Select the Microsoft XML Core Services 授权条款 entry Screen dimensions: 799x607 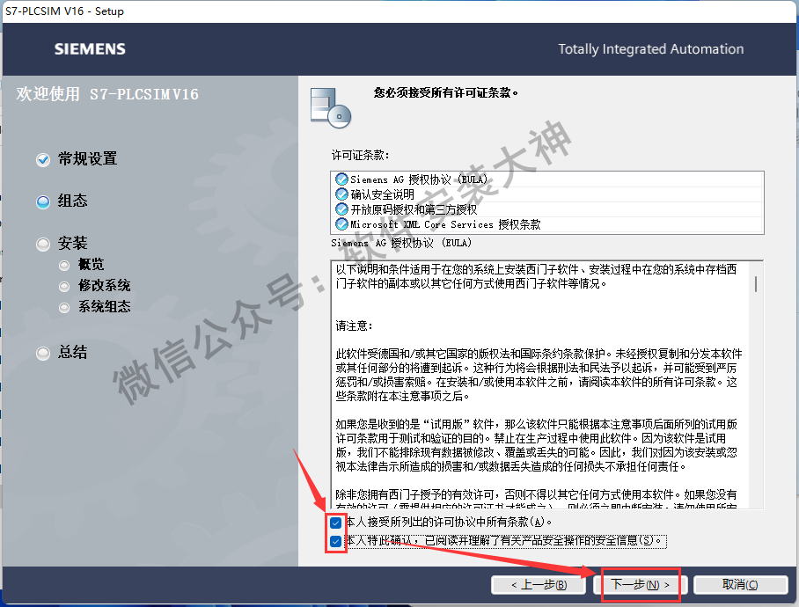(547, 224)
